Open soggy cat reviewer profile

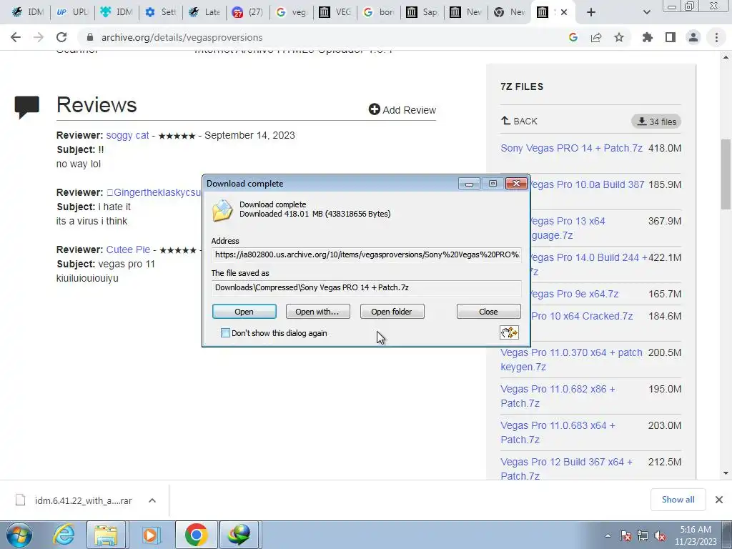127,135
